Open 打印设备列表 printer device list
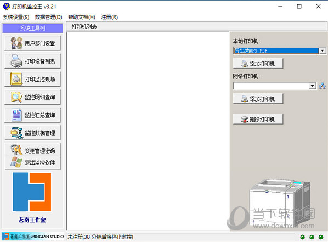 click(x=32, y=61)
